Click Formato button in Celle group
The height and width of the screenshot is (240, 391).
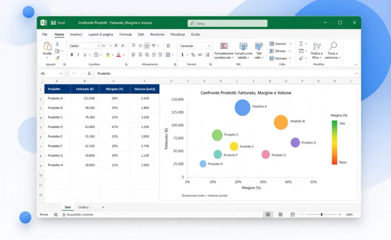[x=280, y=58]
